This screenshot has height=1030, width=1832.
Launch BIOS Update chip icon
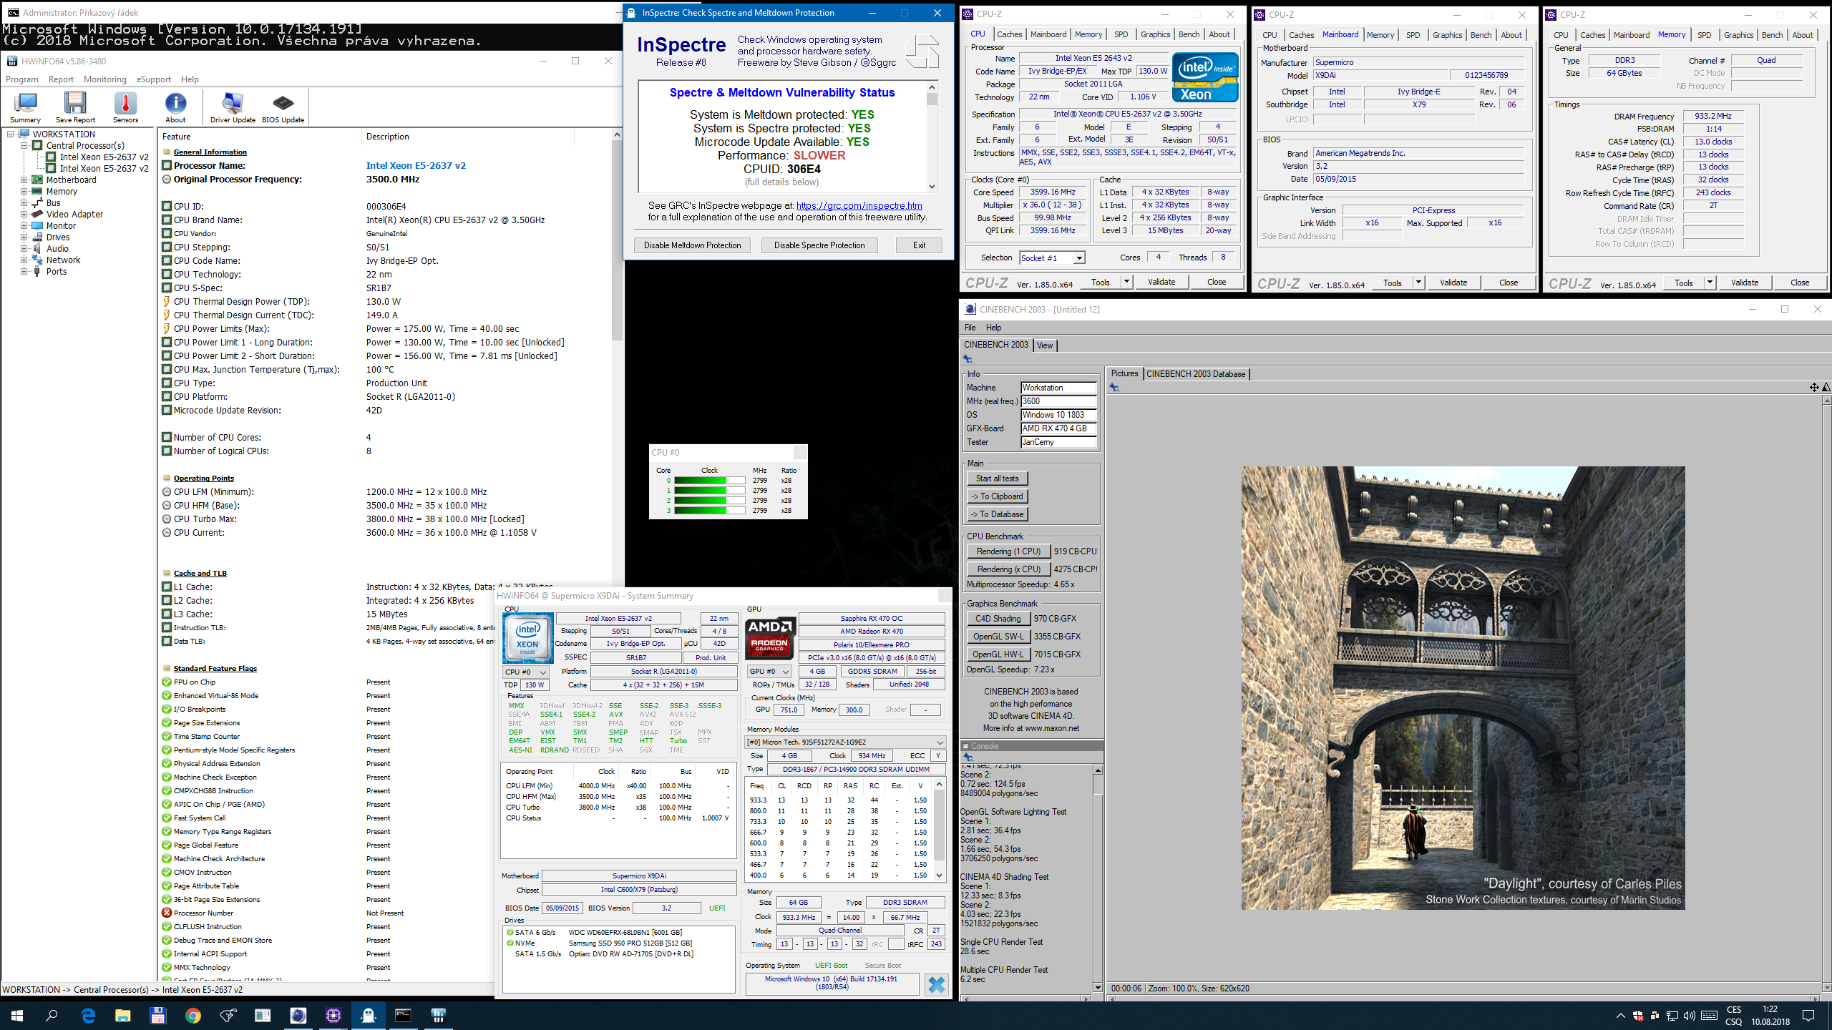point(283,107)
